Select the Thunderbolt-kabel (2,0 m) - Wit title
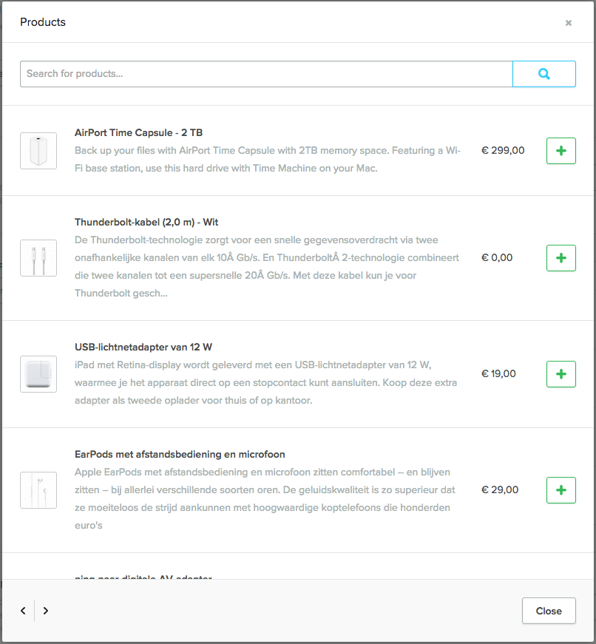The image size is (596, 644). point(146,223)
